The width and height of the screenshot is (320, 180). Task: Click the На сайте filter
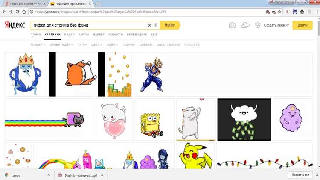click(x=192, y=44)
